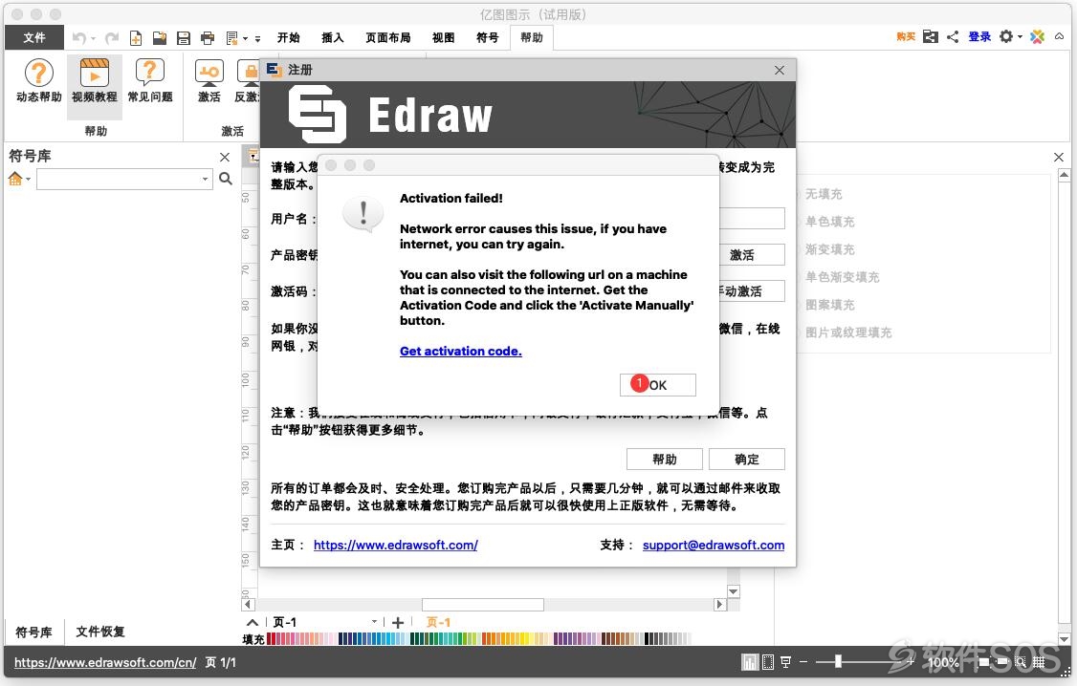Click the redo arrow in quick toolbar
The height and width of the screenshot is (686, 1077).
click(111, 37)
